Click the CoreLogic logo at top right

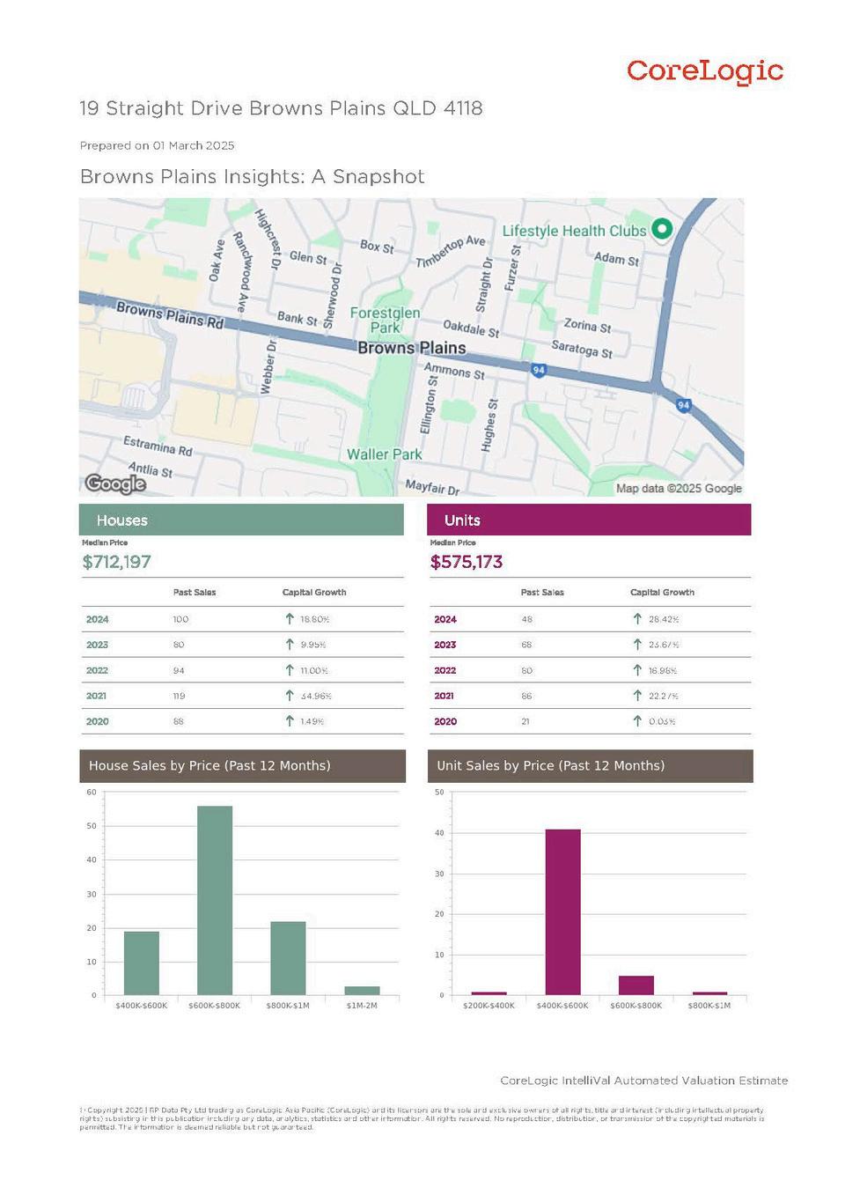[705, 71]
